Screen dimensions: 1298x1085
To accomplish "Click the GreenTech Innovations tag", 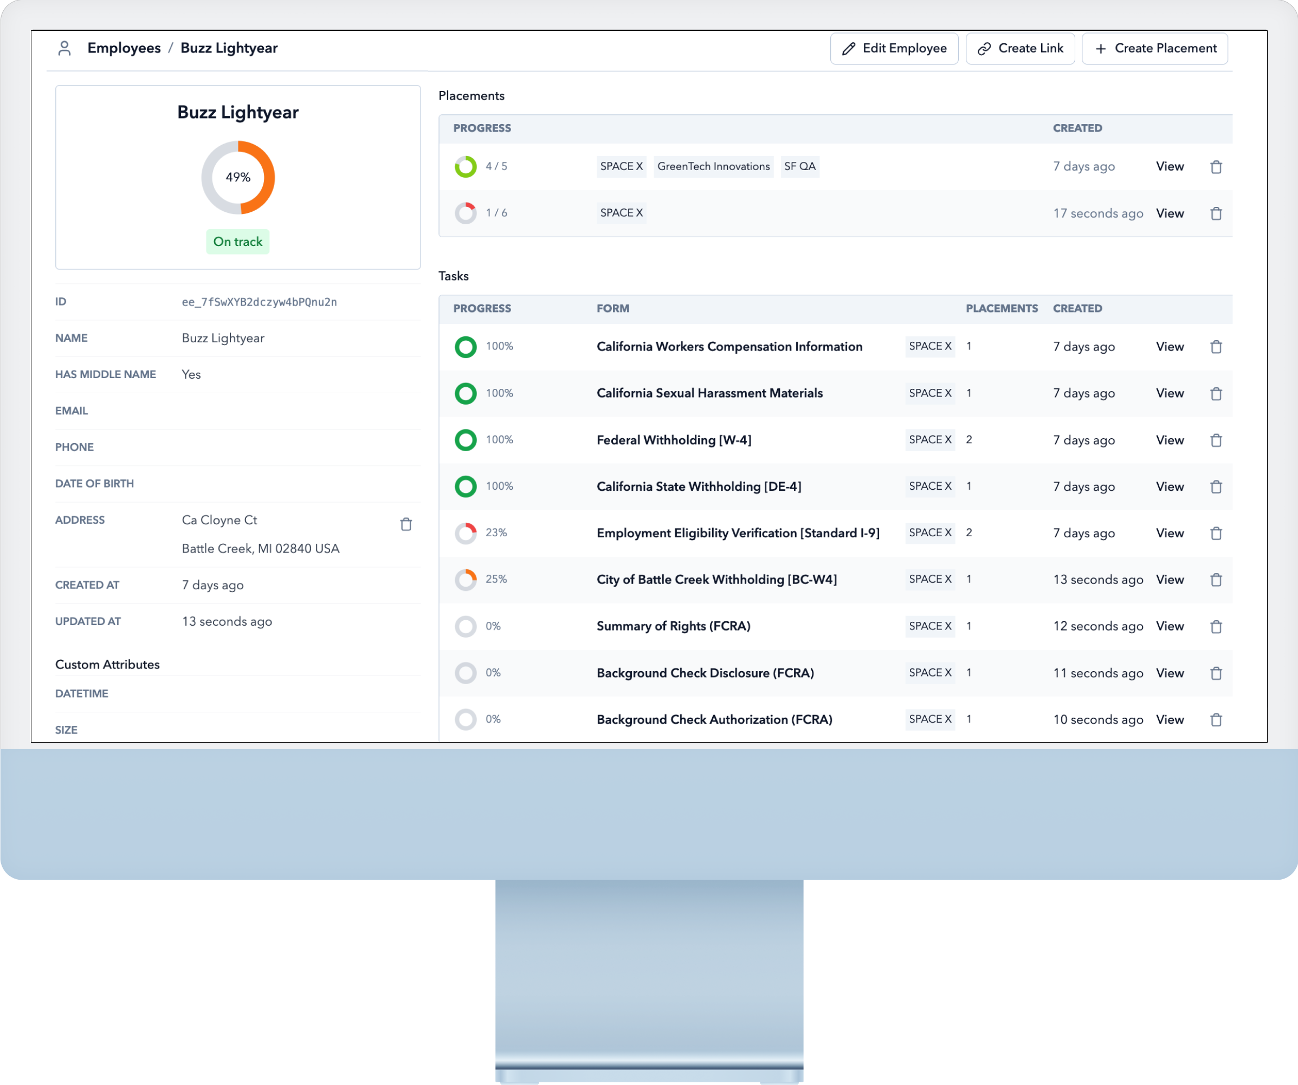I will 713,166.
